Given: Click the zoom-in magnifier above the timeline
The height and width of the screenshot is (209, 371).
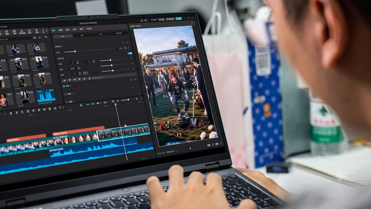Looking at the screenshot, I should (137, 99).
